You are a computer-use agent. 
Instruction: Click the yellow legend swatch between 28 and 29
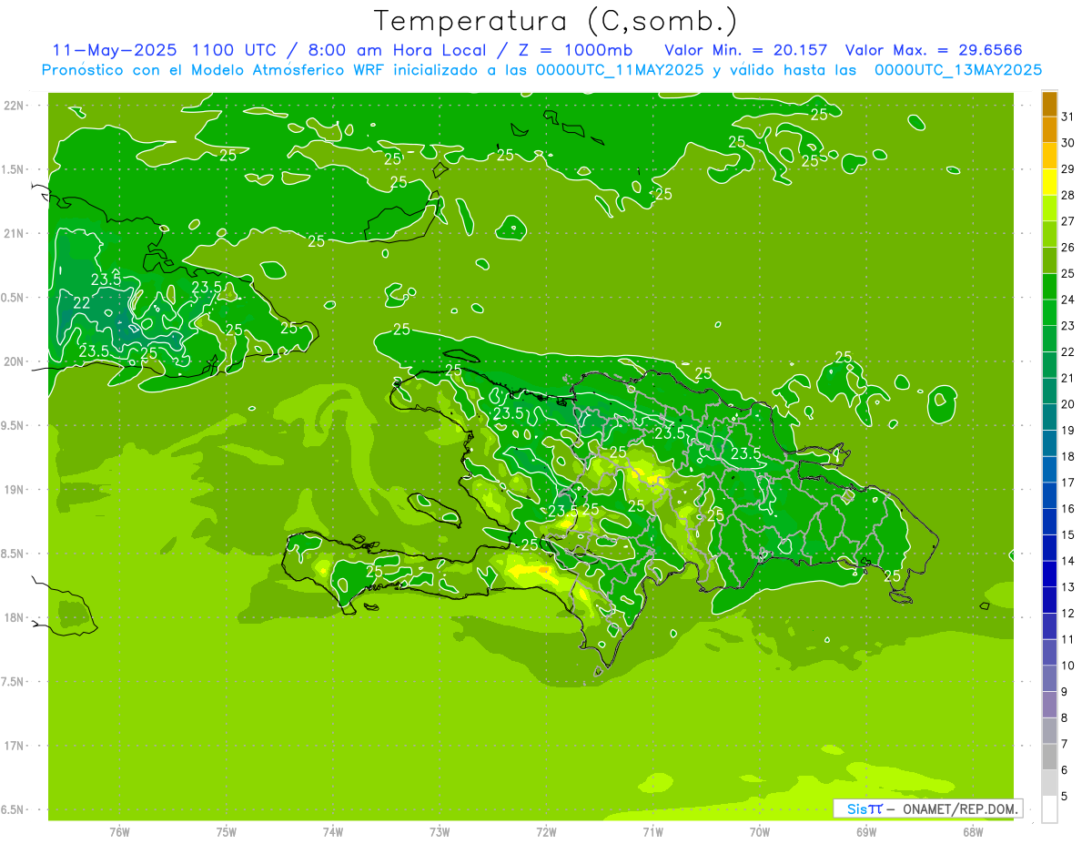tap(1049, 183)
